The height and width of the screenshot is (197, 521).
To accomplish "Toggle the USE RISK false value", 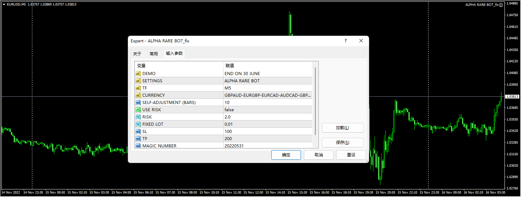I will (229, 110).
